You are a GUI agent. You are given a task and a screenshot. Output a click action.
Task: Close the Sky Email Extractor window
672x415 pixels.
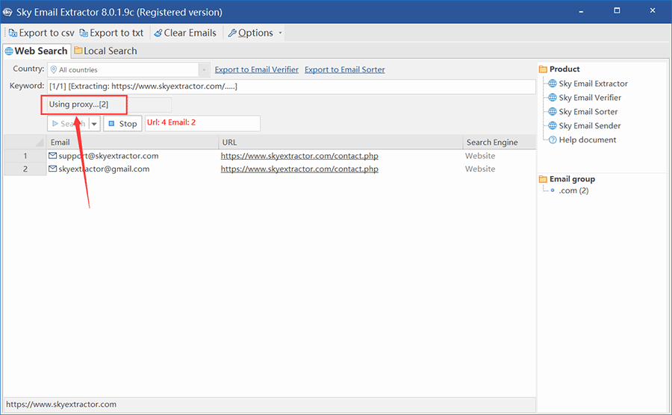[653, 10]
